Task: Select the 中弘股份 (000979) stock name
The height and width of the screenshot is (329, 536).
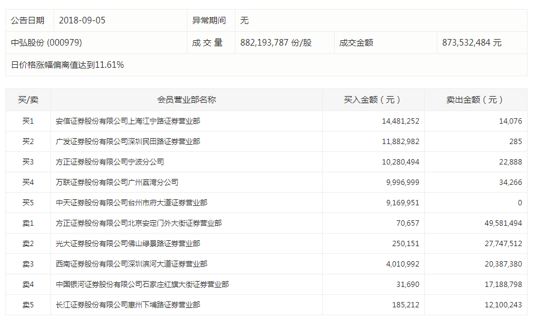Action: [x=46, y=43]
